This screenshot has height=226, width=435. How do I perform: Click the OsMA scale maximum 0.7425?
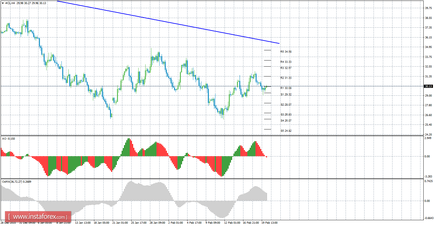point(429,181)
